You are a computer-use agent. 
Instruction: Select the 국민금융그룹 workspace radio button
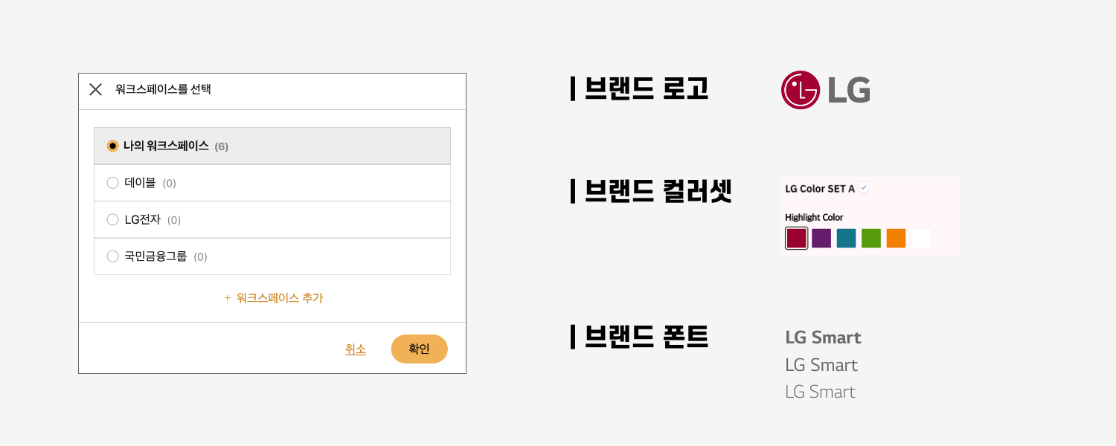coord(114,256)
